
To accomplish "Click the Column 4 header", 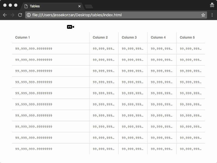I will 158,37.
